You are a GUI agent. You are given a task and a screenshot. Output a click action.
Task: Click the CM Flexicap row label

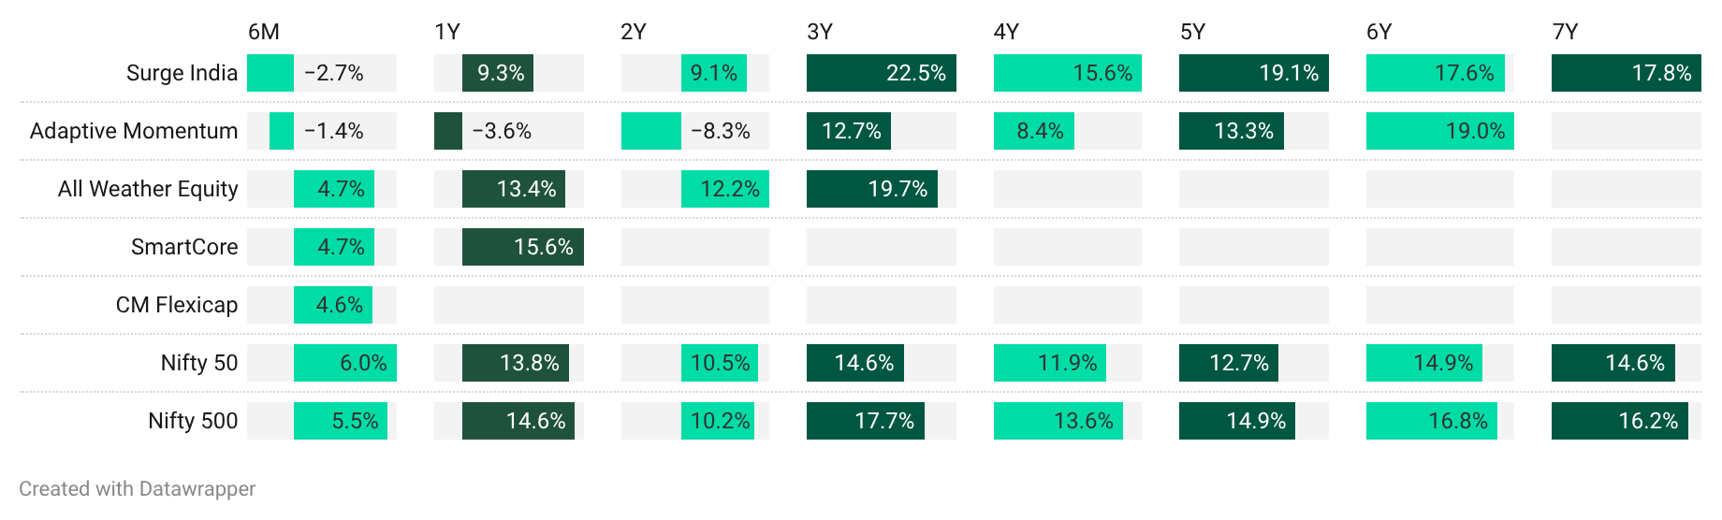(177, 305)
